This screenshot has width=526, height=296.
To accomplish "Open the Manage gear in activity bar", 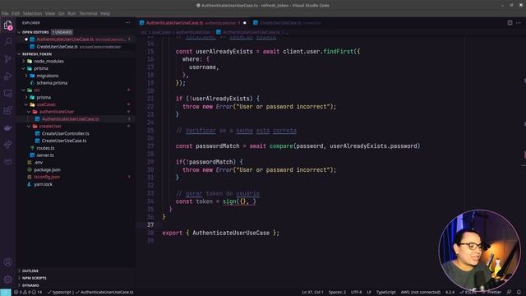I will 7,279.
